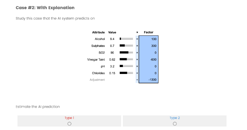The width and height of the screenshot is (247, 130).
Task: Click the multiply icon in the Alcohol row
Action: point(137,39)
